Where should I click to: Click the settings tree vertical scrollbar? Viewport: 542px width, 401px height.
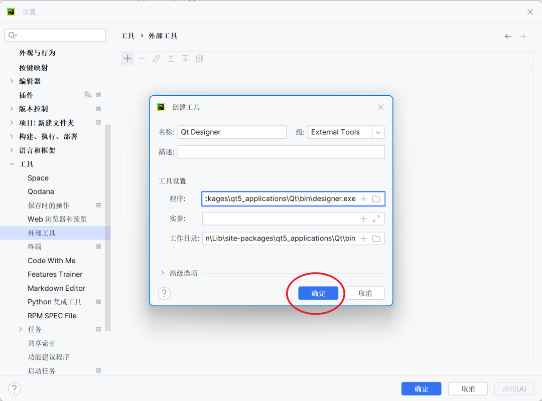click(108, 228)
